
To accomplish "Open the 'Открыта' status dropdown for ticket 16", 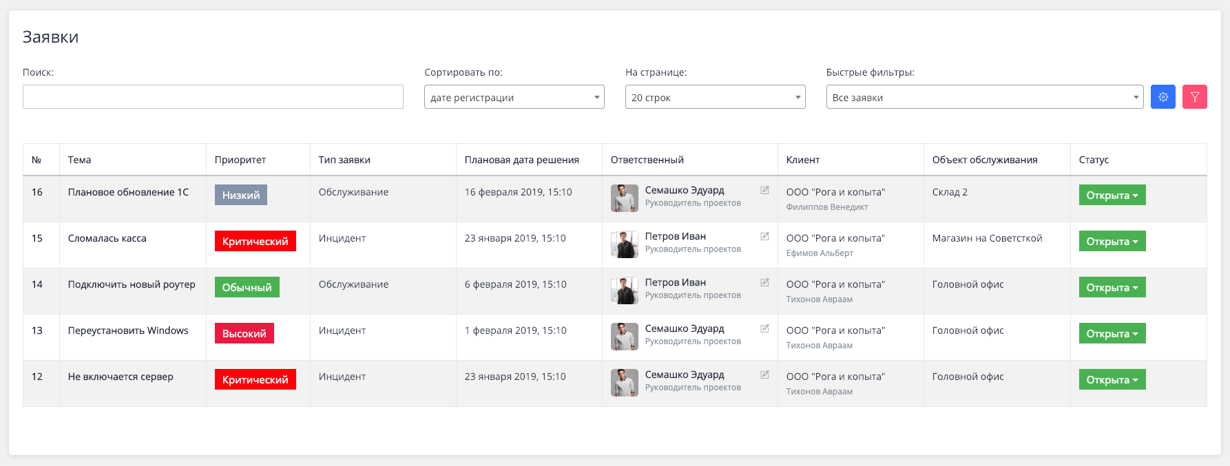I will point(1112,195).
